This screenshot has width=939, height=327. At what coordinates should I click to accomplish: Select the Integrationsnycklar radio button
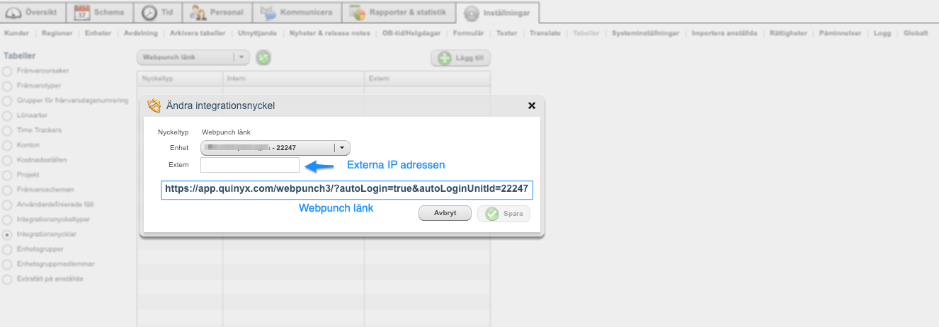point(7,234)
